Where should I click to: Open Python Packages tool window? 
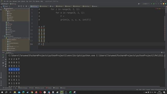(x=23, y=88)
